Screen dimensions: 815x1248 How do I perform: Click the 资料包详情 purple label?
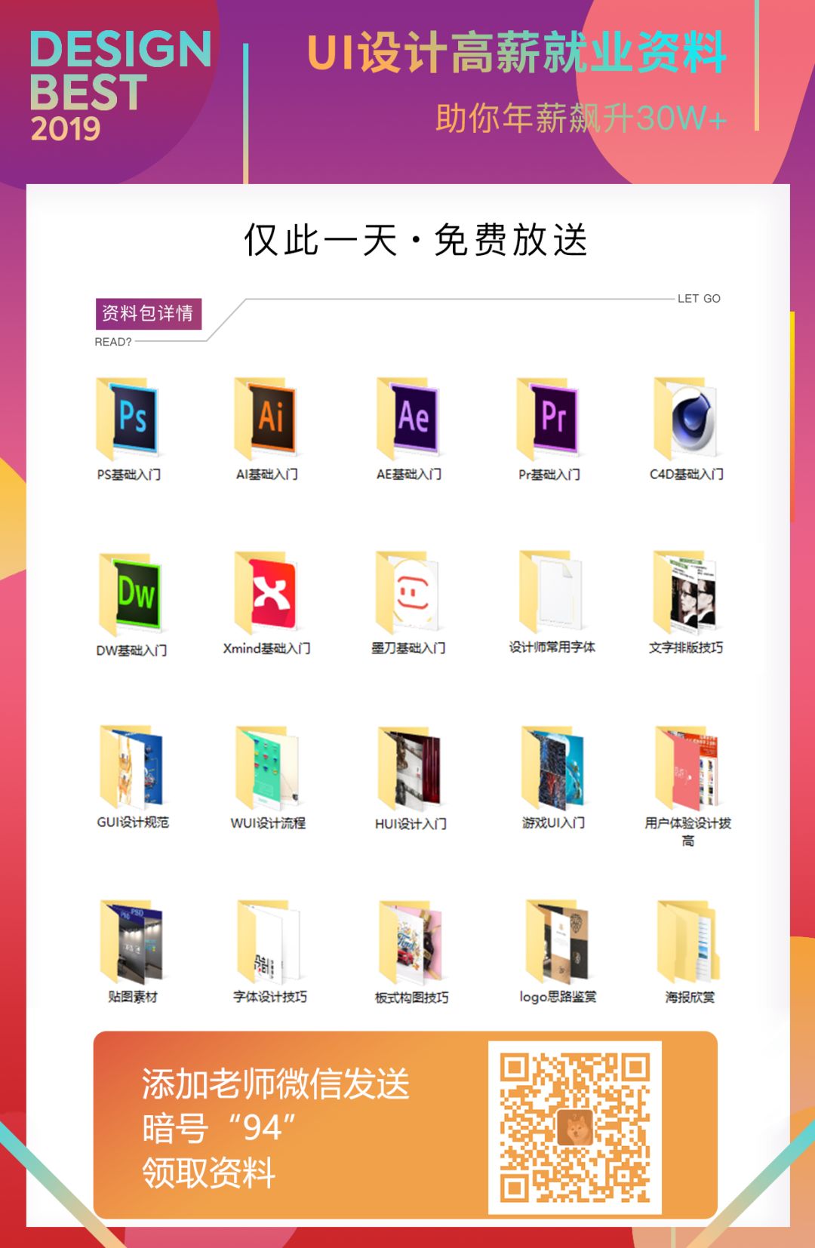click(x=148, y=313)
